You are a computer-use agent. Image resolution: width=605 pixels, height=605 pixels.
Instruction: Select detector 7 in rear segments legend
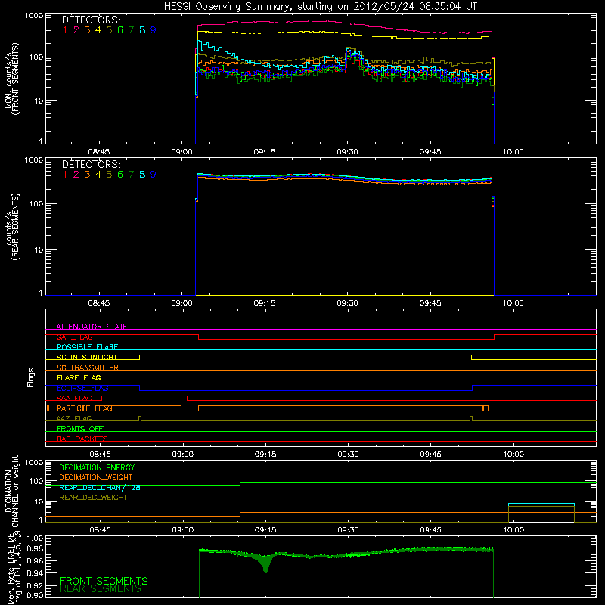(131, 175)
